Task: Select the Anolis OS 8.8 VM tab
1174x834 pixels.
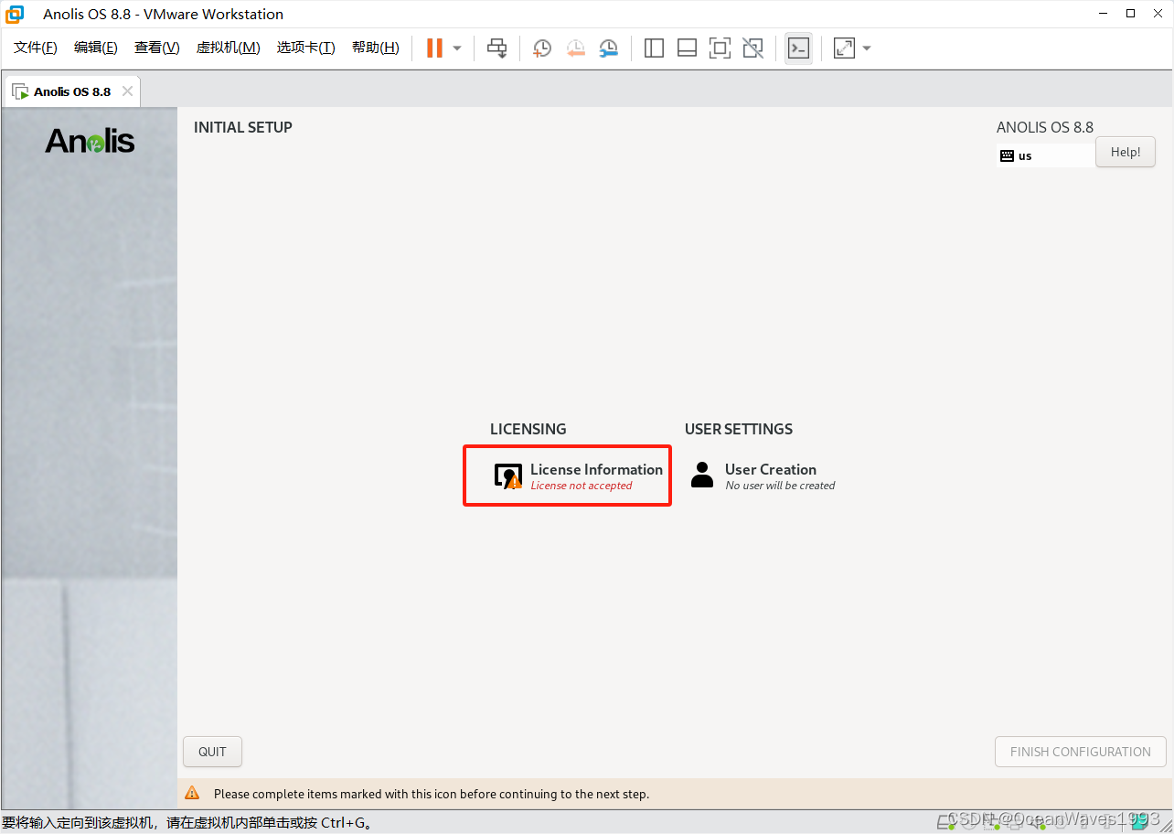Action: point(72,91)
